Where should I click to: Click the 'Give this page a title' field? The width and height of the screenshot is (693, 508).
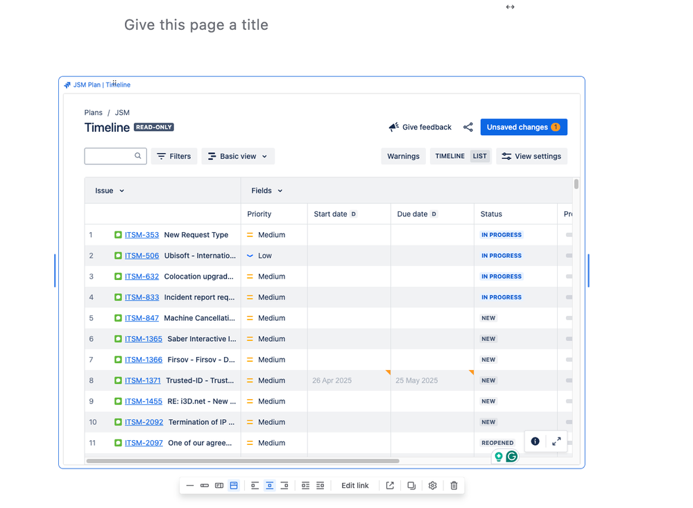196,25
